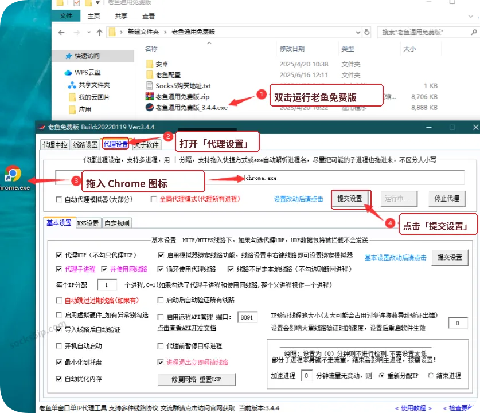Sort files by the 大小 column header
The width and height of the screenshot is (480, 413).
coord(409,49)
